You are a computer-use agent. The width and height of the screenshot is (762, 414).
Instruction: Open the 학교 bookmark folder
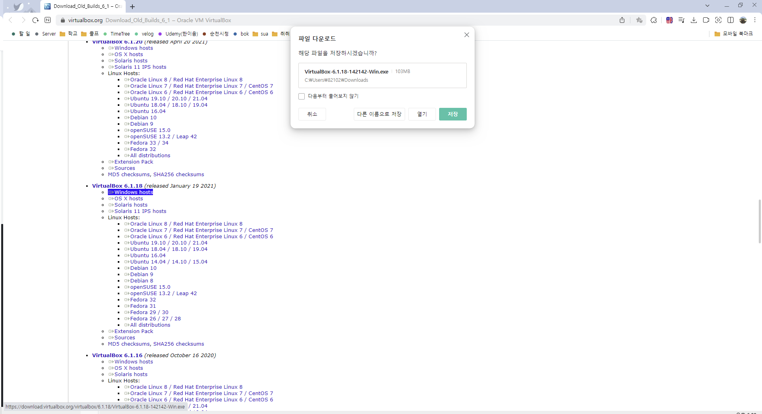tap(68, 34)
